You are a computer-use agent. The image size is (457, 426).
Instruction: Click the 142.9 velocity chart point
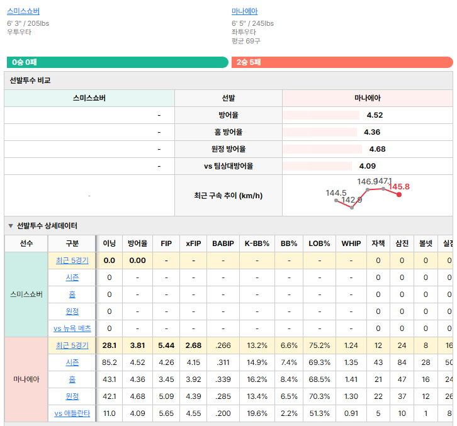352,208
